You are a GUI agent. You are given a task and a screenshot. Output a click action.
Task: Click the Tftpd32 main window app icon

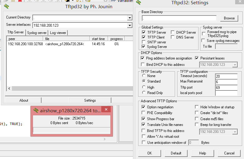point(6,6)
